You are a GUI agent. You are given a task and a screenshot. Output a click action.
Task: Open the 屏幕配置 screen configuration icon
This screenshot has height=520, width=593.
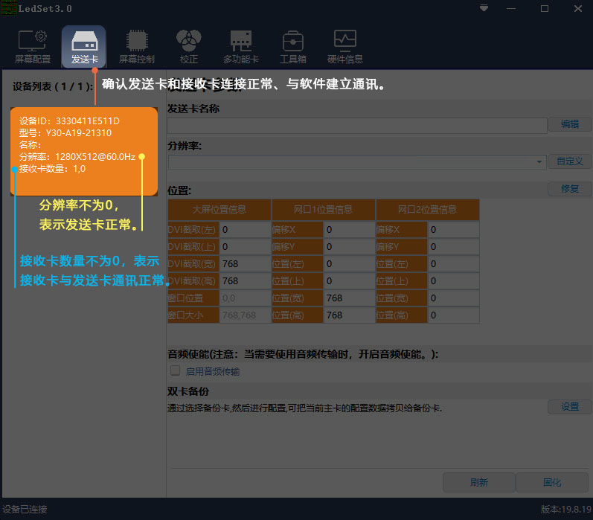coord(33,47)
